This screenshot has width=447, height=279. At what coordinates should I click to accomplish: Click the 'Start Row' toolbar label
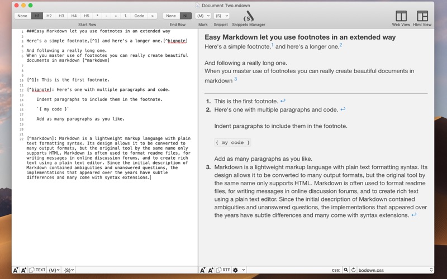point(87,25)
